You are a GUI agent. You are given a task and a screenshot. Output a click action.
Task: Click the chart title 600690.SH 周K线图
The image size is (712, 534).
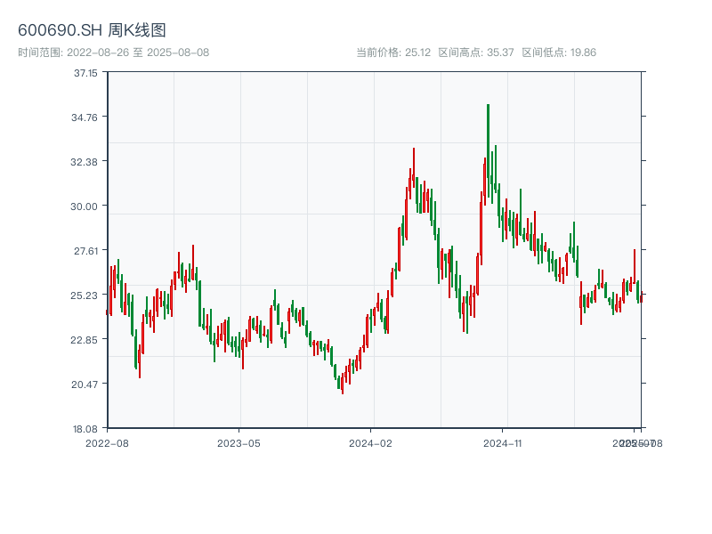tap(92, 30)
